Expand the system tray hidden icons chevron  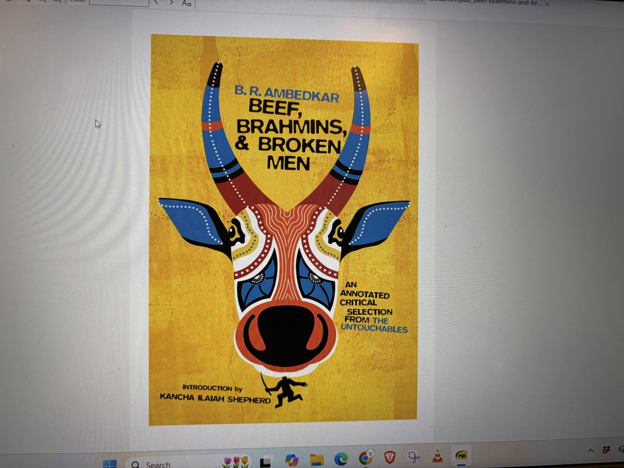coord(591,450)
